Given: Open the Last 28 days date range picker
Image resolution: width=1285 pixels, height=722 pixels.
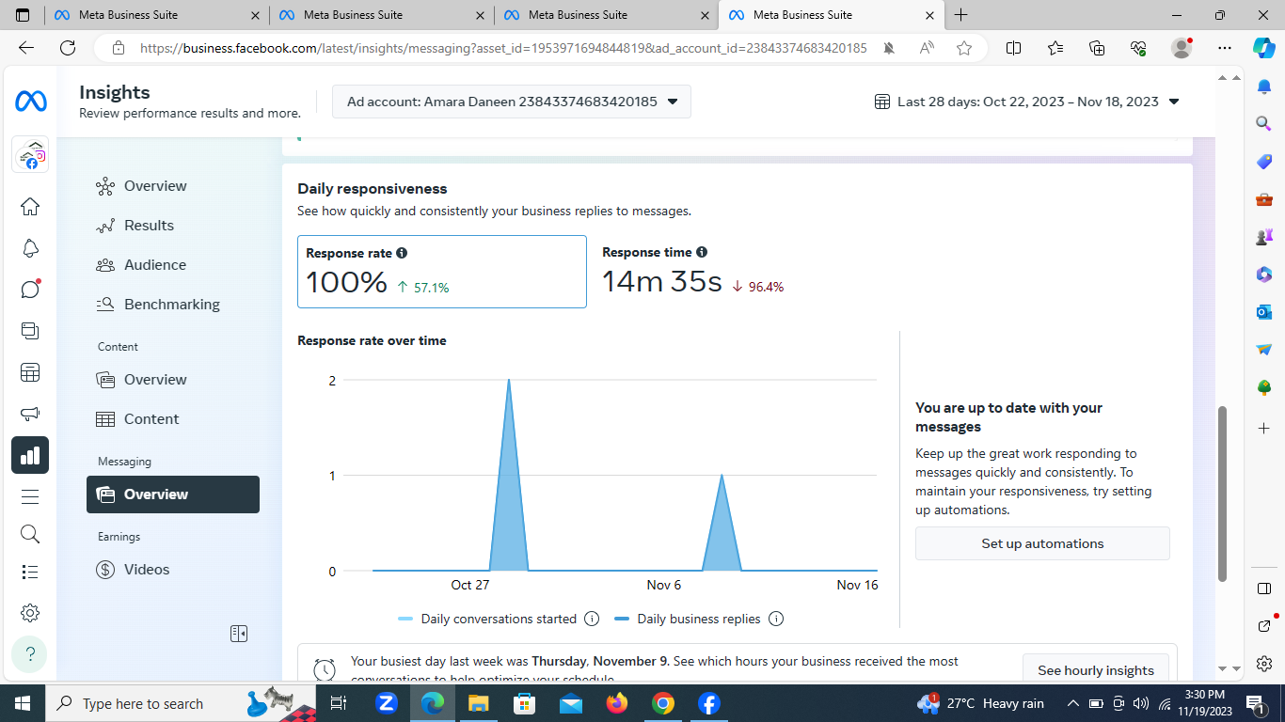Looking at the screenshot, I should click(x=1027, y=102).
